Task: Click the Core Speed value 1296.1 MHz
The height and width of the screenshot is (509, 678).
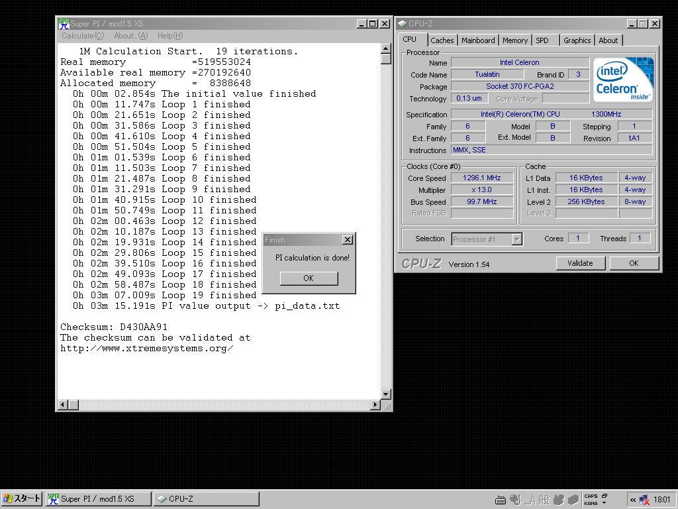Action: [482, 178]
